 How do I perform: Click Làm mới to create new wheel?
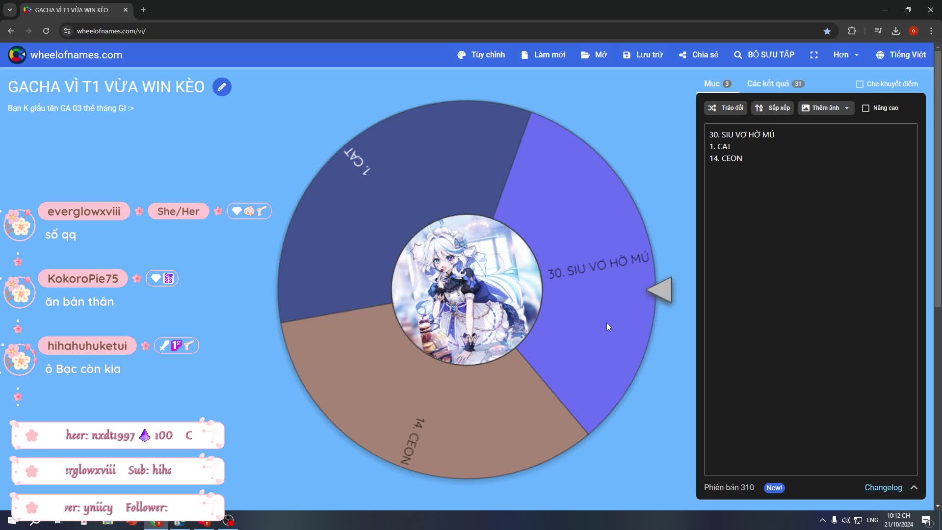pos(543,55)
